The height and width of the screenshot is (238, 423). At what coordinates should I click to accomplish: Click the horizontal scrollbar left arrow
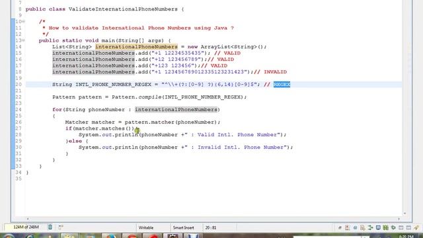click(x=28, y=219)
